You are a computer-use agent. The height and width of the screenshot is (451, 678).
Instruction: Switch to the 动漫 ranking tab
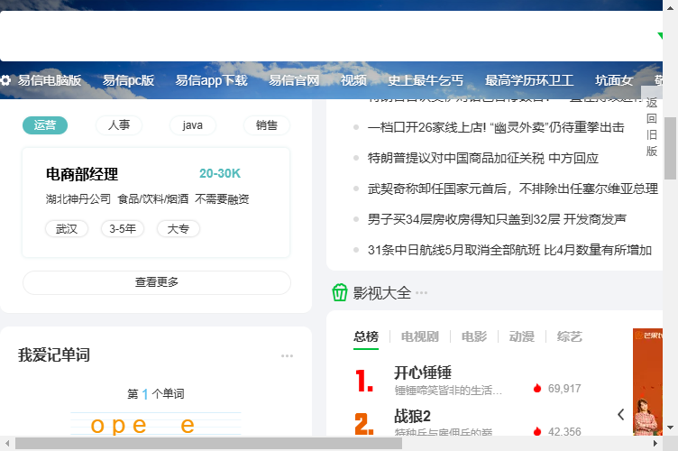tap(521, 336)
